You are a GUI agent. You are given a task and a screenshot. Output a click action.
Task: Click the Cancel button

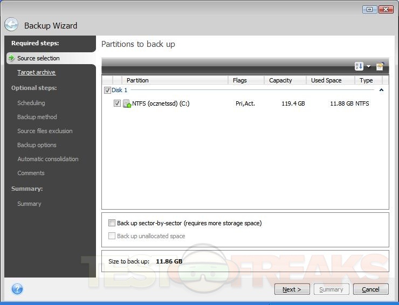370,289
